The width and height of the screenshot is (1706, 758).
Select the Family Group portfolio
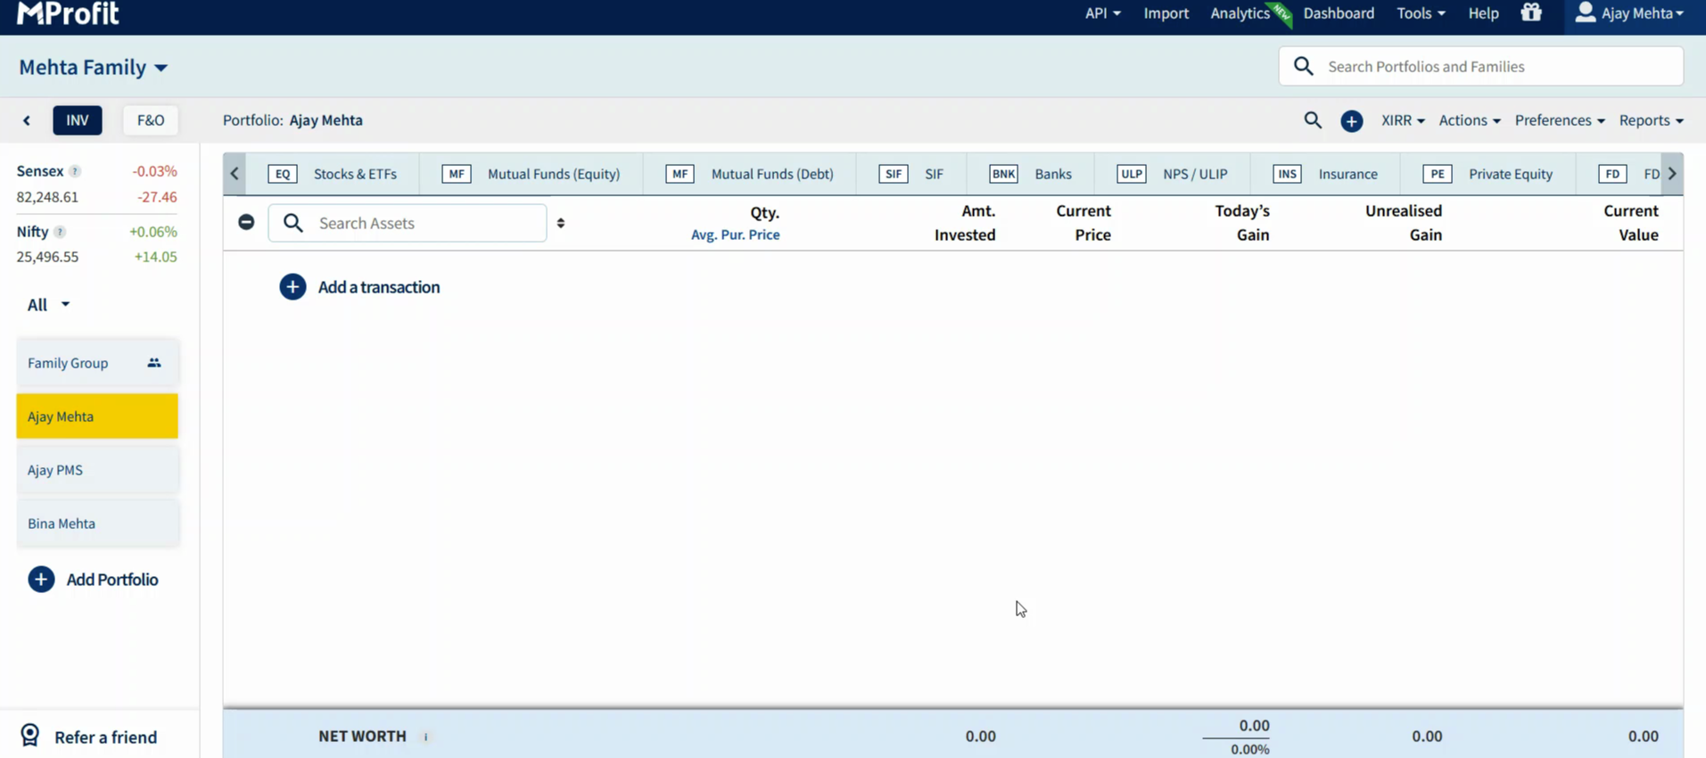pos(97,363)
